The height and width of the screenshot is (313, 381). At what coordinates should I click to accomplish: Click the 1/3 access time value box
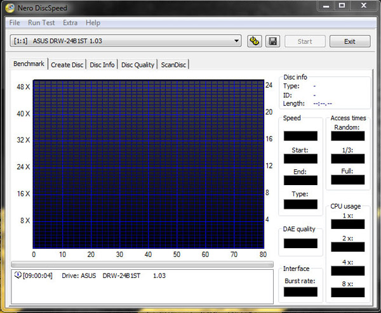(348, 158)
